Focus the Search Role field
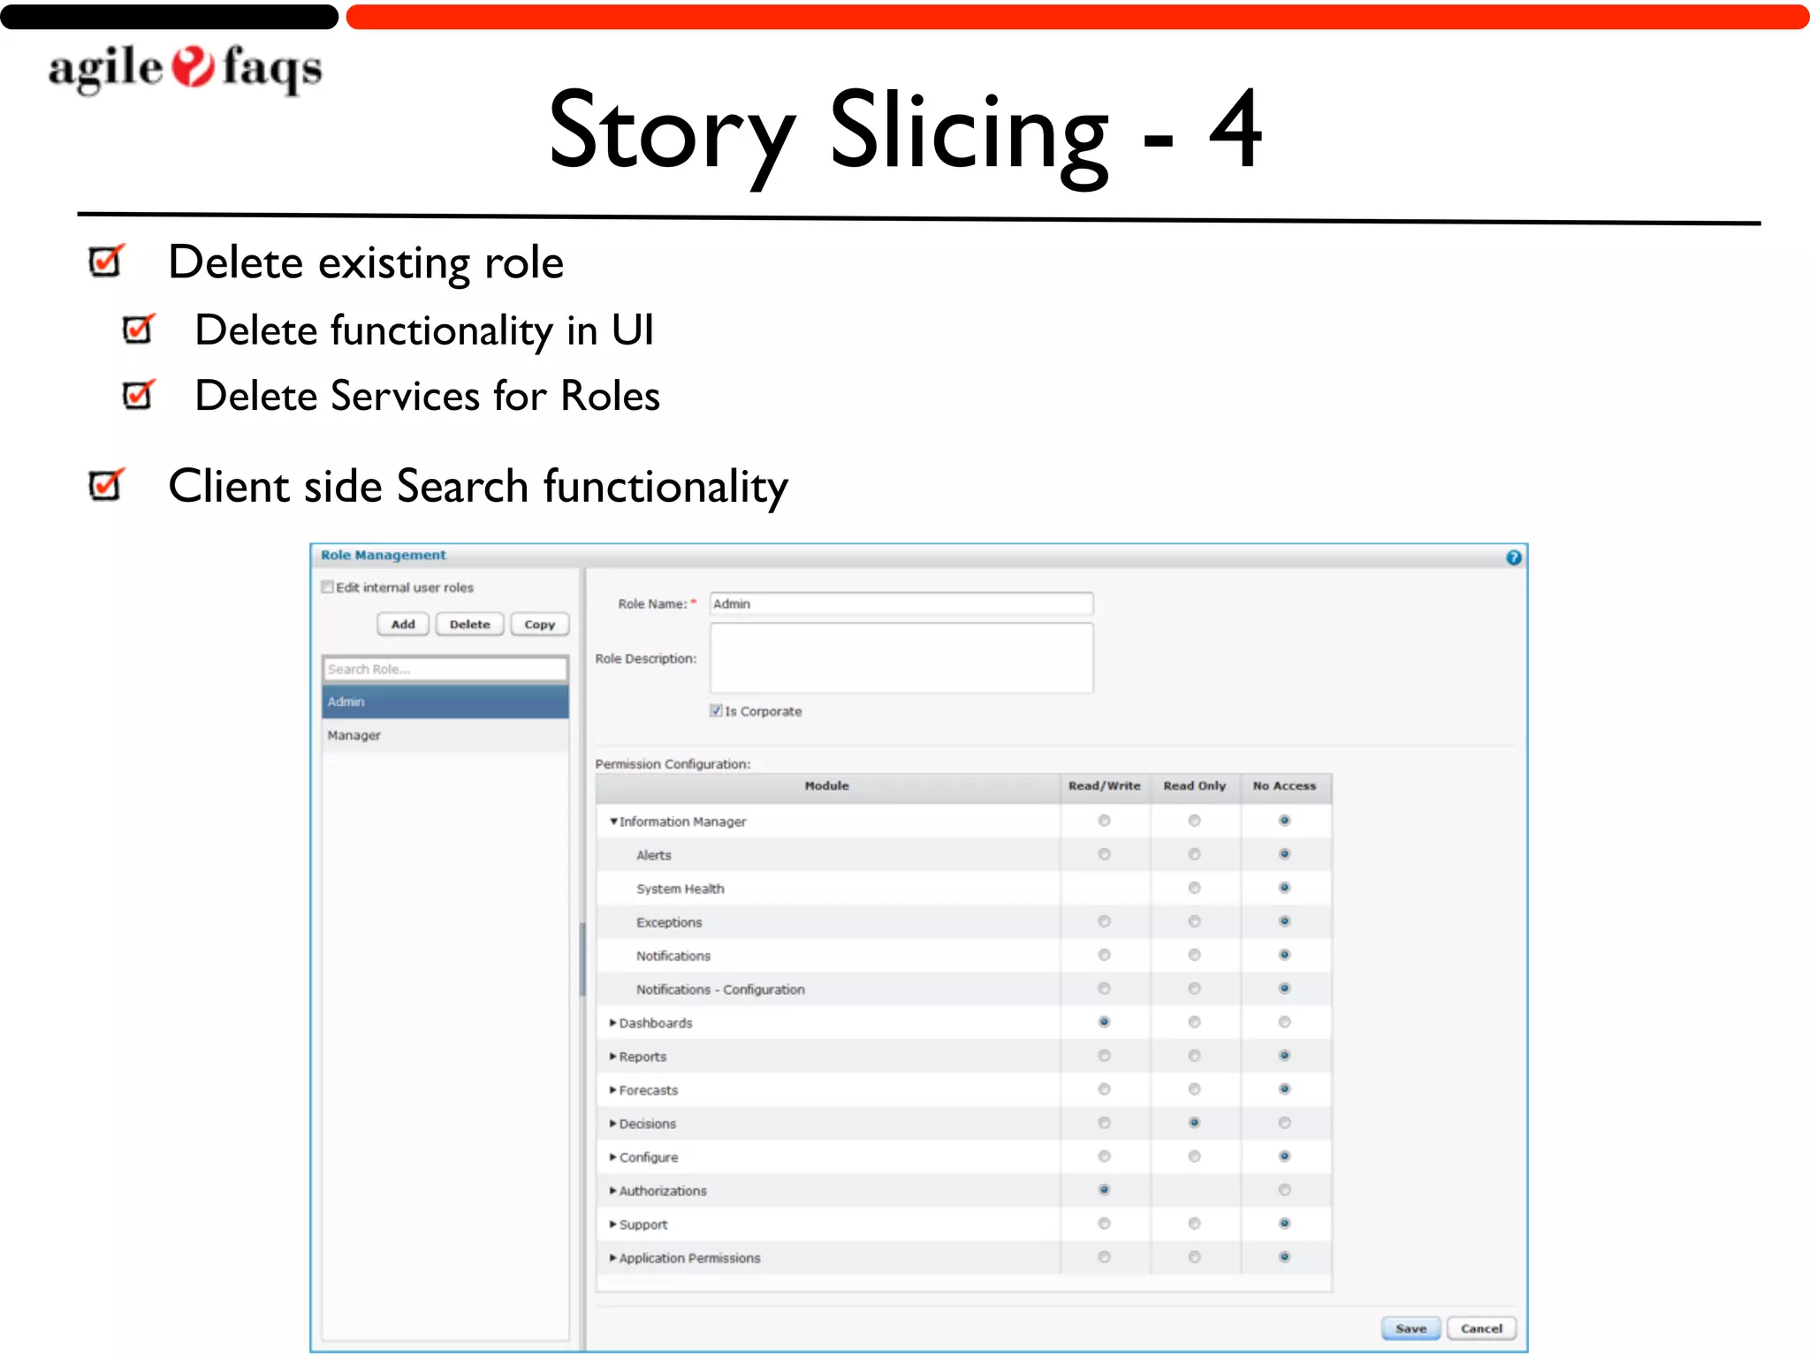Viewport: 1810px width, 1357px height. pos(445,669)
